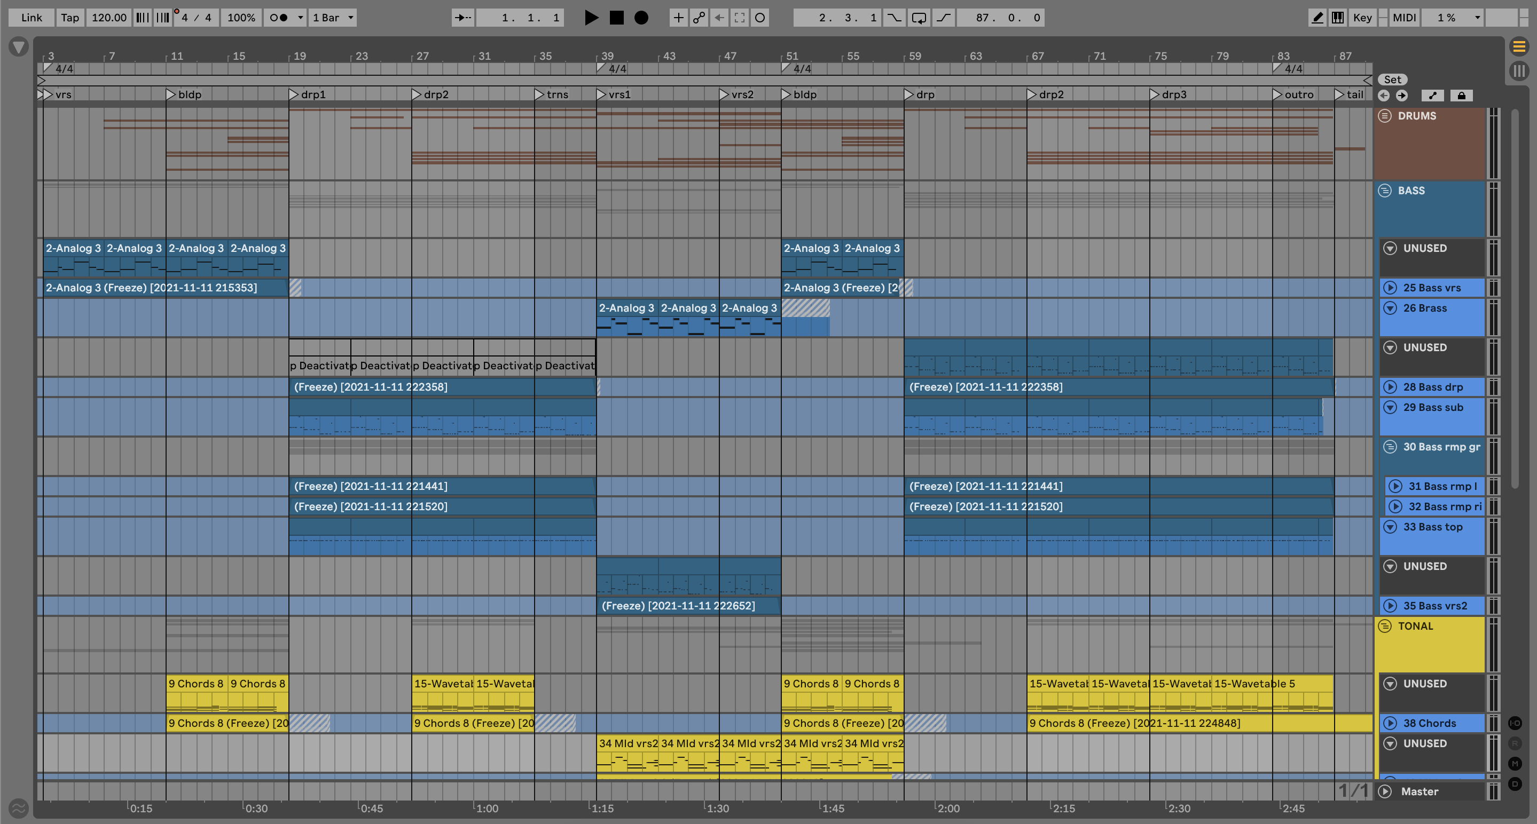
Task: Click the track list vertical scrollbar
Action: 1515,298
